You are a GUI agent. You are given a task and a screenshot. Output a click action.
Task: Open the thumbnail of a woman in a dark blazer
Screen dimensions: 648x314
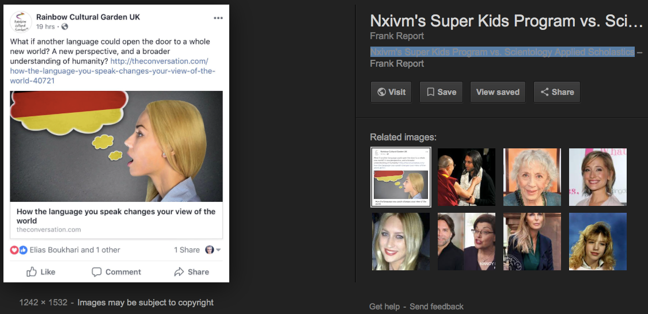tap(532, 242)
